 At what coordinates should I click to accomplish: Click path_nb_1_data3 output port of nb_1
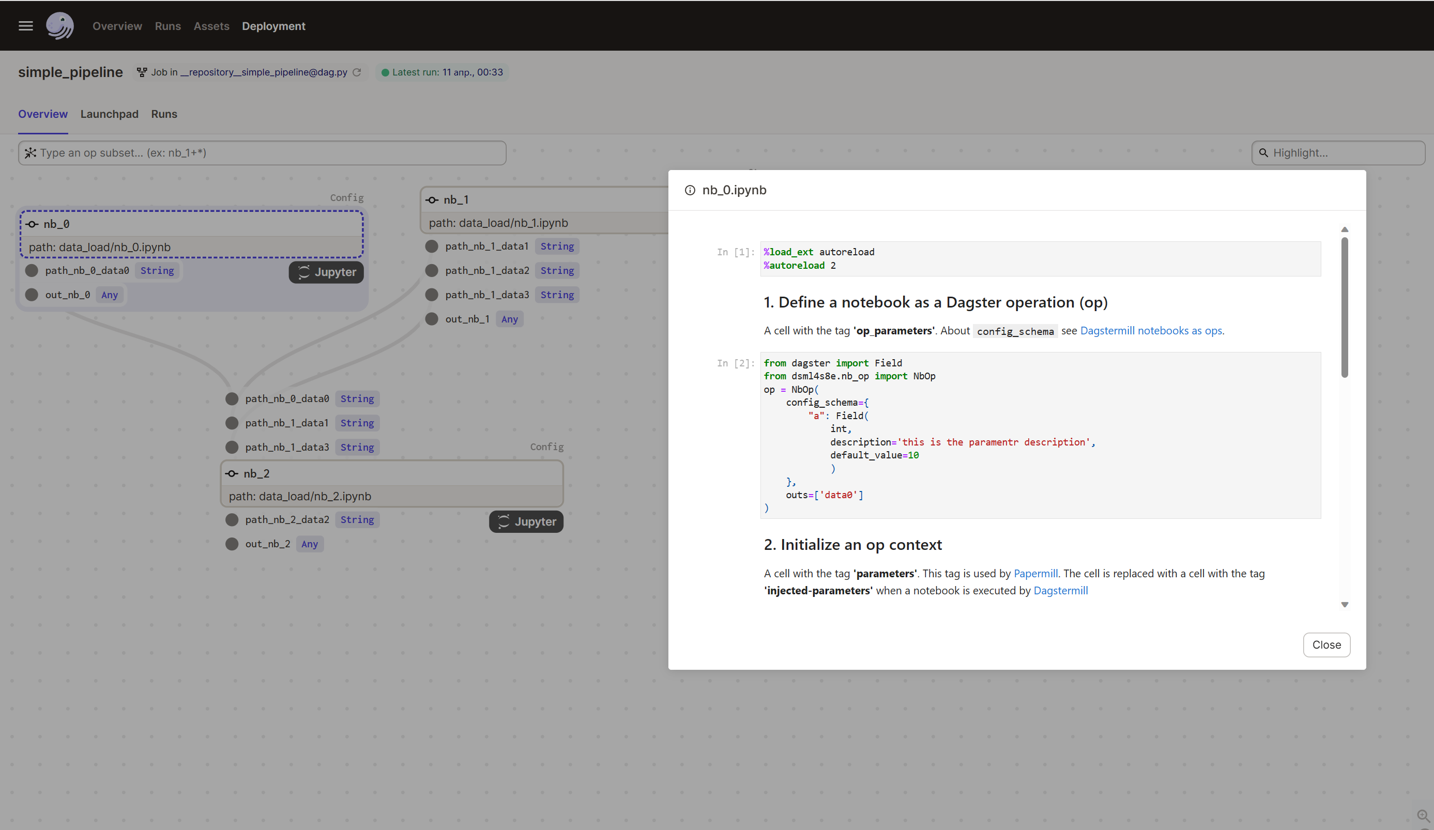432,295
